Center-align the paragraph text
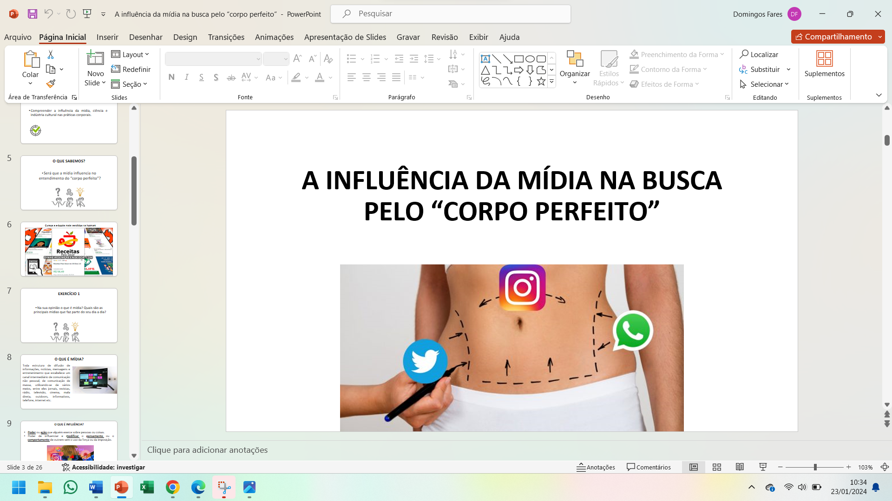Viewport: 892px width, 501px height. 367,77
